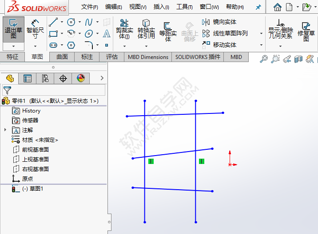The height and width of the screenshot is (234, 318).
Task: Click Mirror Entities (镜向实体)
Action: pyautogui.click(x=219, y=22)
